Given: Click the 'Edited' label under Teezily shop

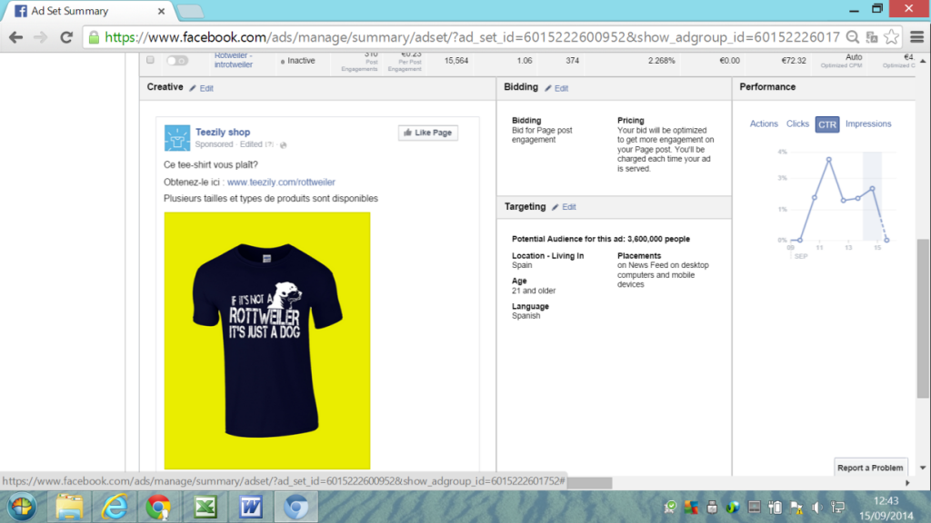Looking at the screenshot, I should [x=251, y=144].
